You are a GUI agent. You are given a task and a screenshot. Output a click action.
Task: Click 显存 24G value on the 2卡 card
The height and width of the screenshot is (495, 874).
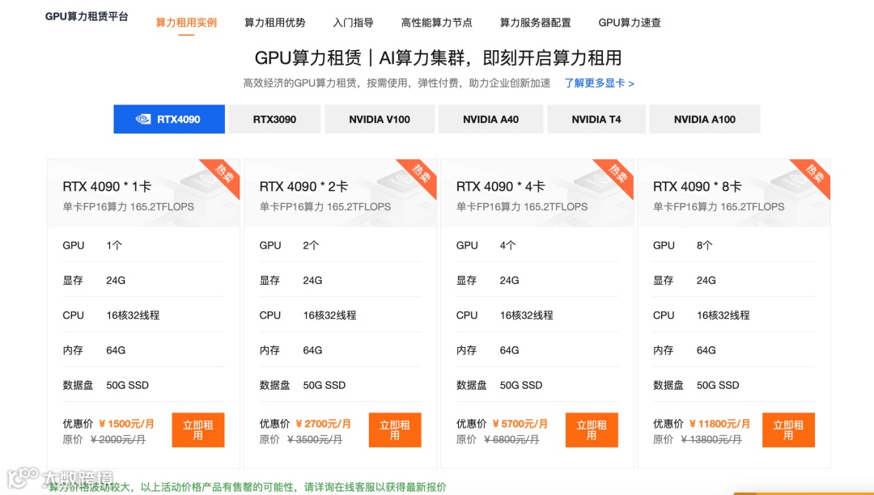coord(312,281)
